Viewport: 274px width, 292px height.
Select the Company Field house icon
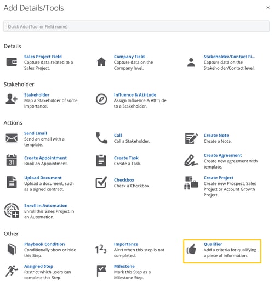coord(101,61)
